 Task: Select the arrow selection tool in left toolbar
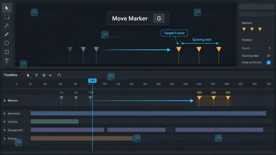(x=7, y=8)
